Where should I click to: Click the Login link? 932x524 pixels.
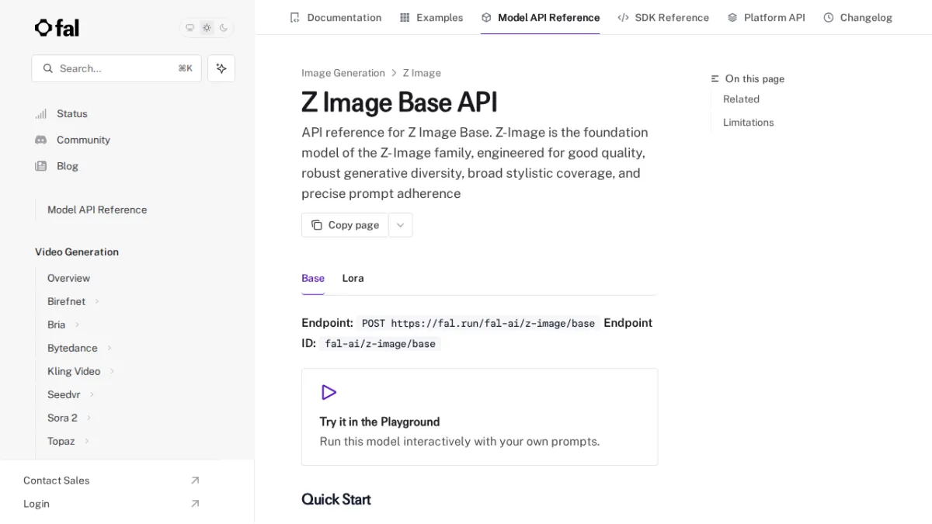(x=37, y=504)
